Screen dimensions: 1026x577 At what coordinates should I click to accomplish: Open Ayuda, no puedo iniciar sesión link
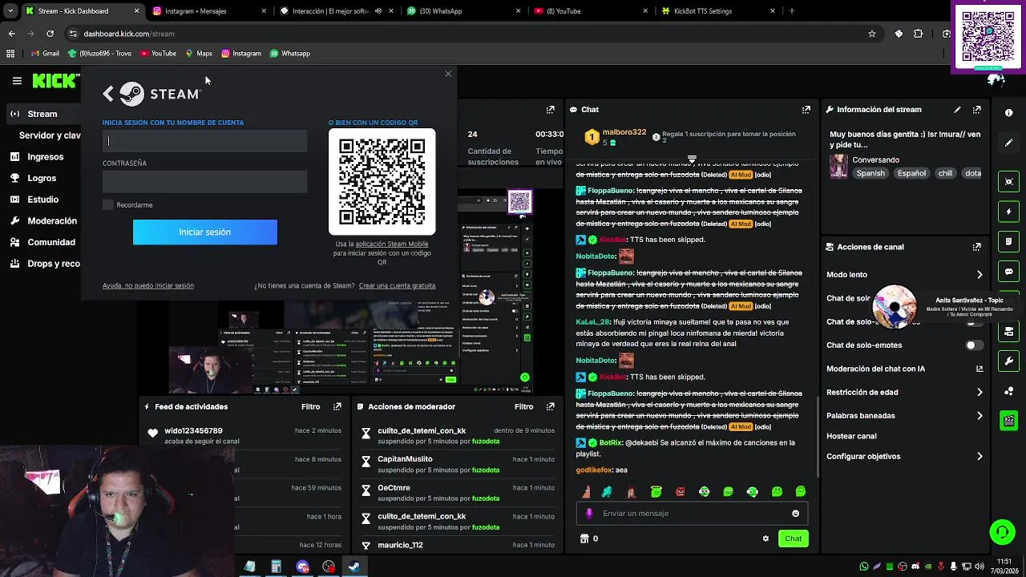click(x=148, y=286)
